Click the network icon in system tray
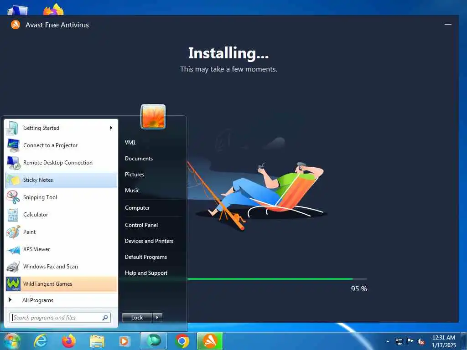The image size is (467, 350). click(x=399, y=341)
